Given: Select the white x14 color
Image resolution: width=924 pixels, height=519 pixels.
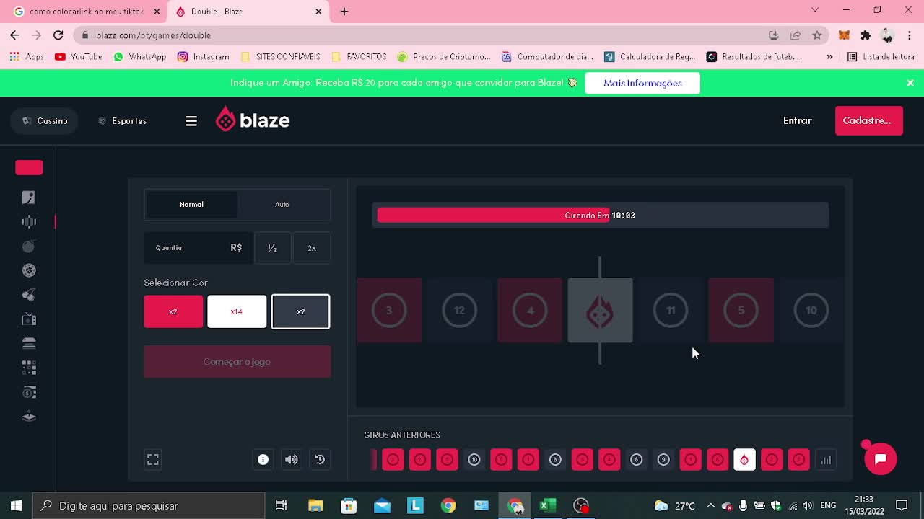Looking at the screenshot, I should (237, 311).
